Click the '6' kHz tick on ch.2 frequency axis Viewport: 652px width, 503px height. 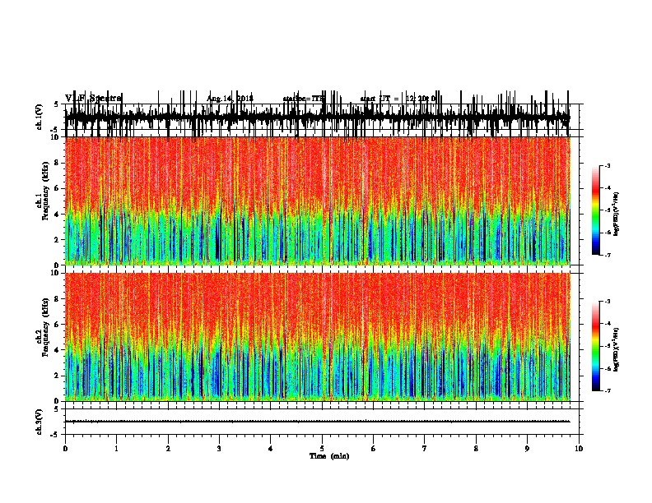coord(58,324)
